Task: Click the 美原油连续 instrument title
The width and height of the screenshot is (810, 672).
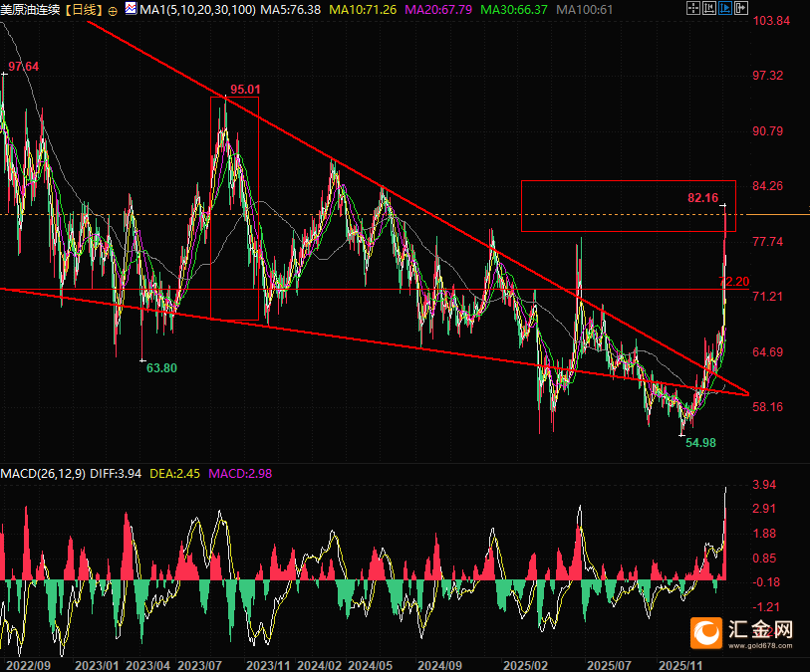Action: pos(31,9)
